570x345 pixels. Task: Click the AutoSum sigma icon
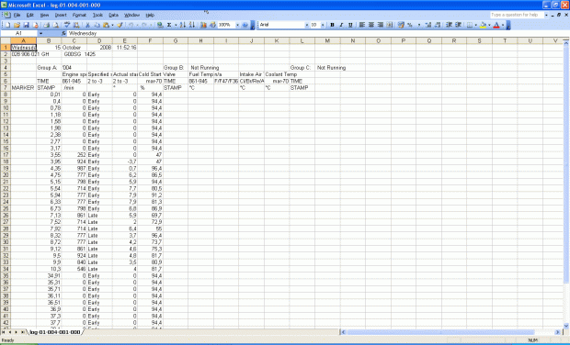[x=169, y=25]
